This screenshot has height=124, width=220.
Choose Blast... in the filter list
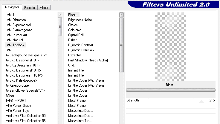click(73, 15)
